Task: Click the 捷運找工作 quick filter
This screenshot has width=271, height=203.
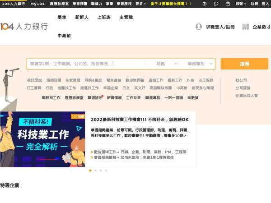Action: coord(89,88)
